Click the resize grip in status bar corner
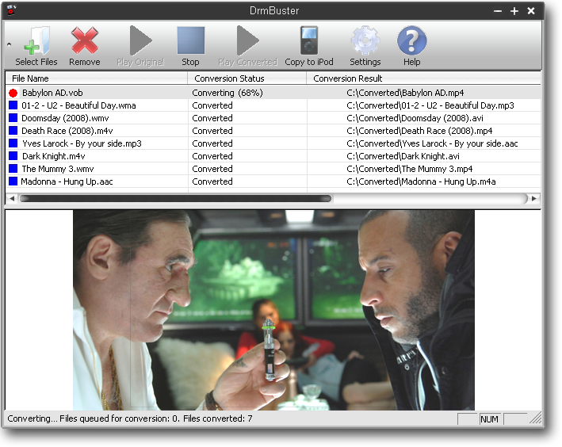562x447 pixels. click(536, 418)
